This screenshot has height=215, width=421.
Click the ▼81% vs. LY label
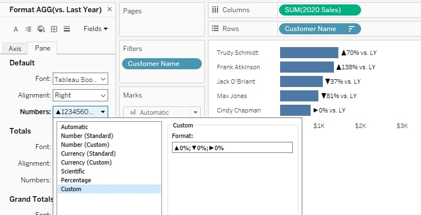pos(339,96)
